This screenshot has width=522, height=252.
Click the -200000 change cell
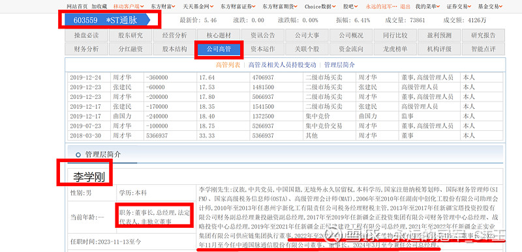[170, 96]
